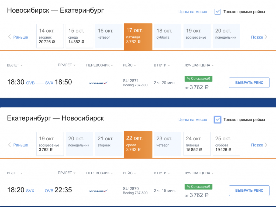Click the Aeroflot logo for flight SU 2871

point(98,83)
